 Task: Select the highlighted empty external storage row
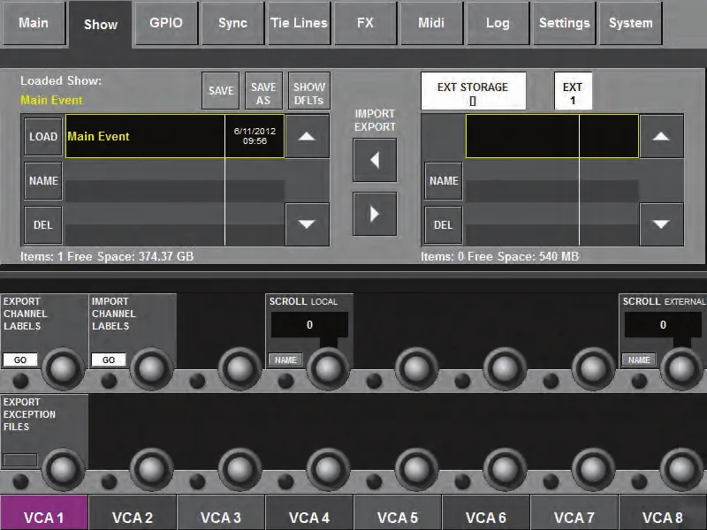pos(552,136)
